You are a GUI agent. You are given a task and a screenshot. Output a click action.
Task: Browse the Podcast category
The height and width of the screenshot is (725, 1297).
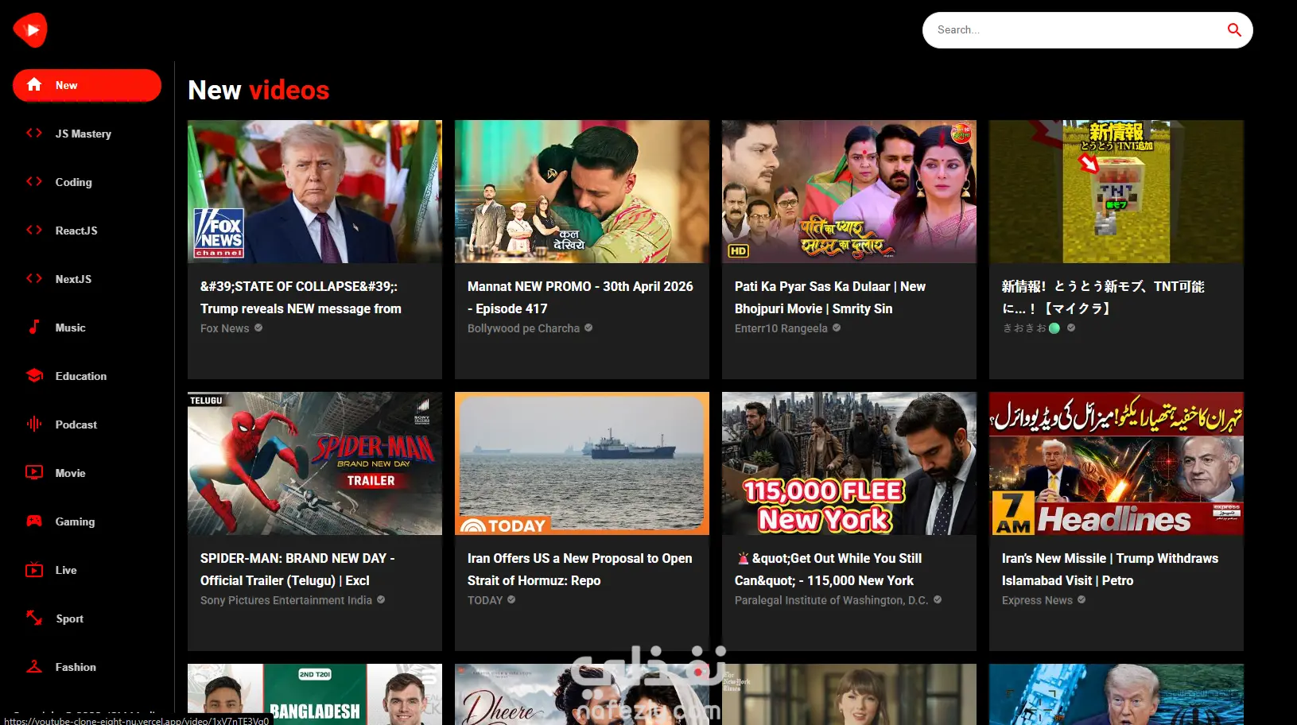tap(87, 425)
